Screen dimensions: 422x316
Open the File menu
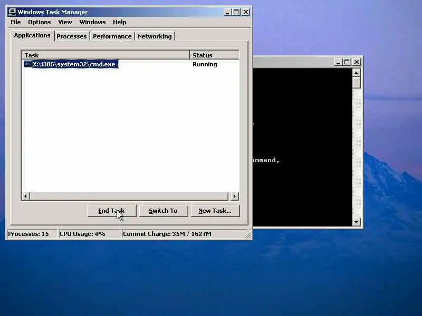tap(16, 22)
